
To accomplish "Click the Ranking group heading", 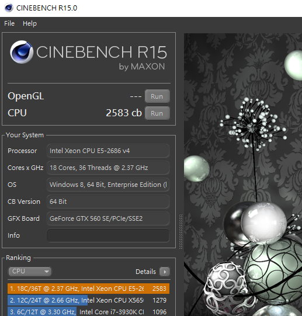I will tap(18, 258).
